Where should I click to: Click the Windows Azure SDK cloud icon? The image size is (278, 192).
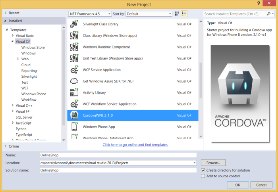click(74, 81)
